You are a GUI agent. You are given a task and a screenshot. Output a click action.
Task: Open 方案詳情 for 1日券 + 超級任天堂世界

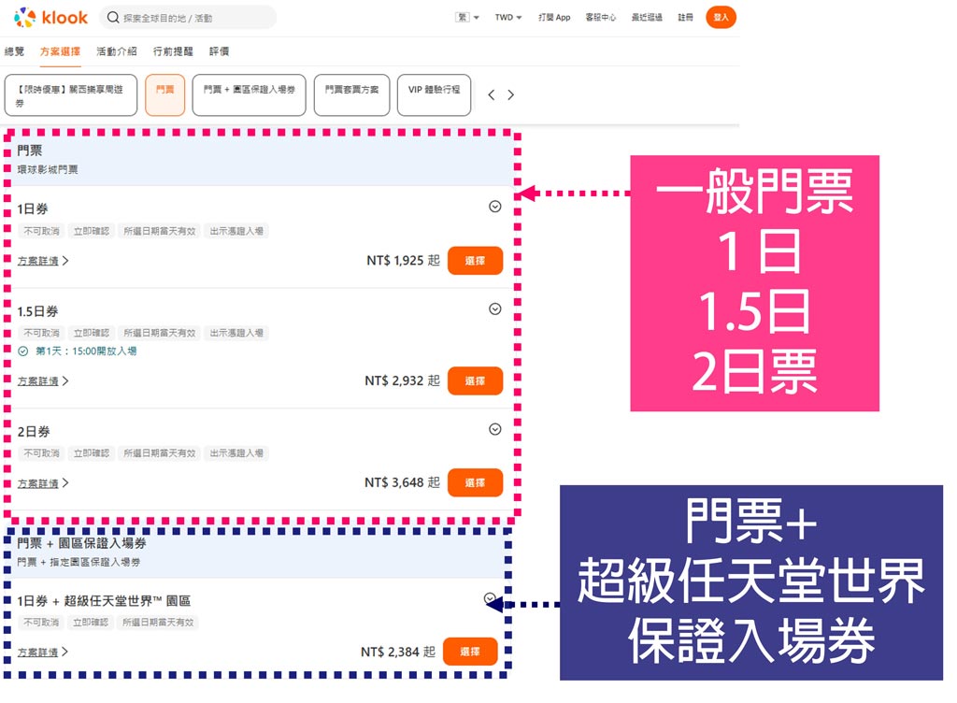coord(43,652)
